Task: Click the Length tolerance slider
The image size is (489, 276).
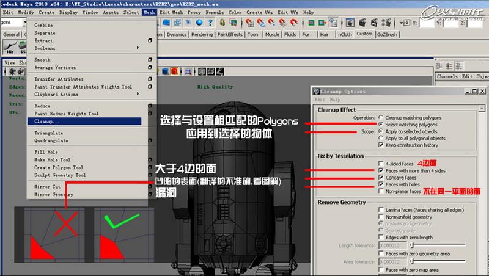Action: 438,245
